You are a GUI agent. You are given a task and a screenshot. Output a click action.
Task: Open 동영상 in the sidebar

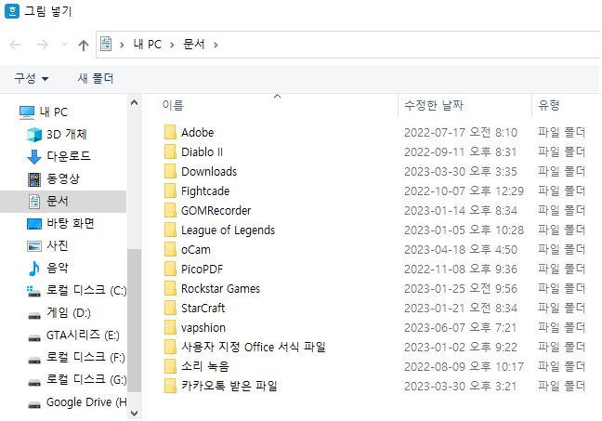(53, 179)
